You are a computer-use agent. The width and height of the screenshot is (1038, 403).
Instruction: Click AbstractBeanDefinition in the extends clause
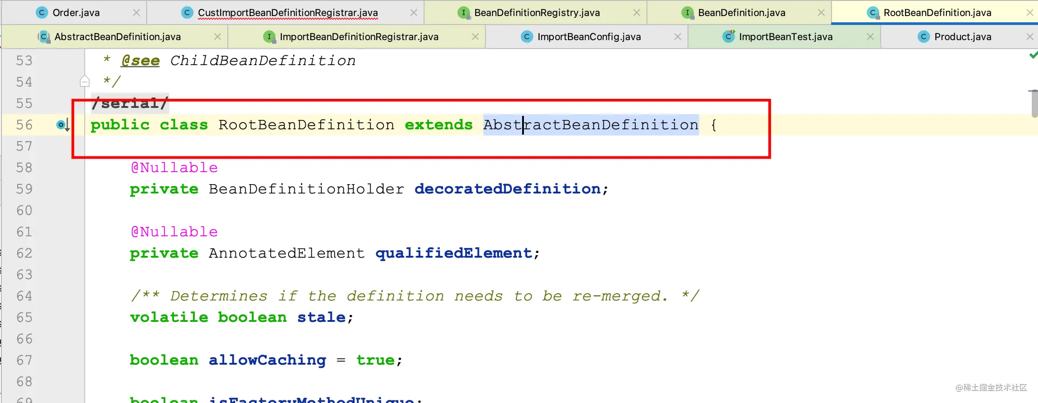click(591, 124)
